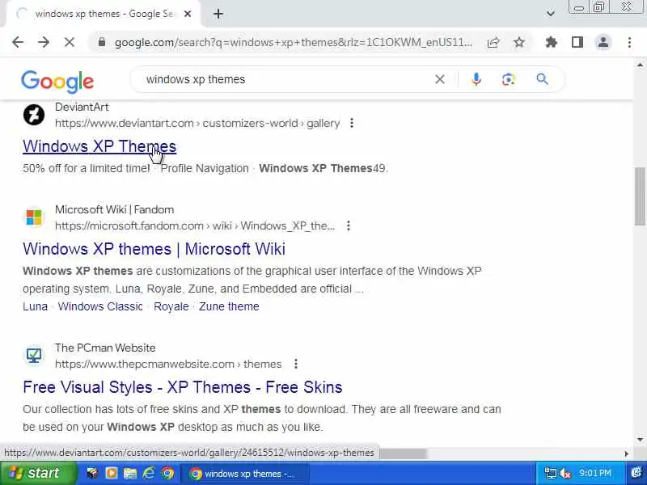The image size is (647, 485).
Task: Click the deviantart.com breadcrumb URL
Action: point(197,124)
